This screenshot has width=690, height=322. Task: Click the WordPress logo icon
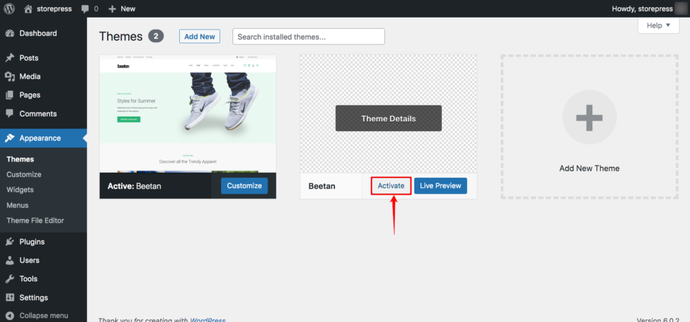pyautogui.click(x=9, y=9)
